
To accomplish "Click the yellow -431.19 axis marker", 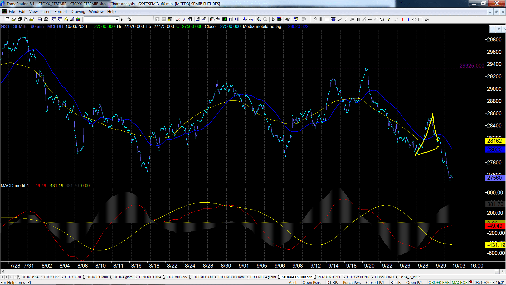I will coord(495,245).
